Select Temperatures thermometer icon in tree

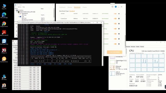[x=20, y=13]
